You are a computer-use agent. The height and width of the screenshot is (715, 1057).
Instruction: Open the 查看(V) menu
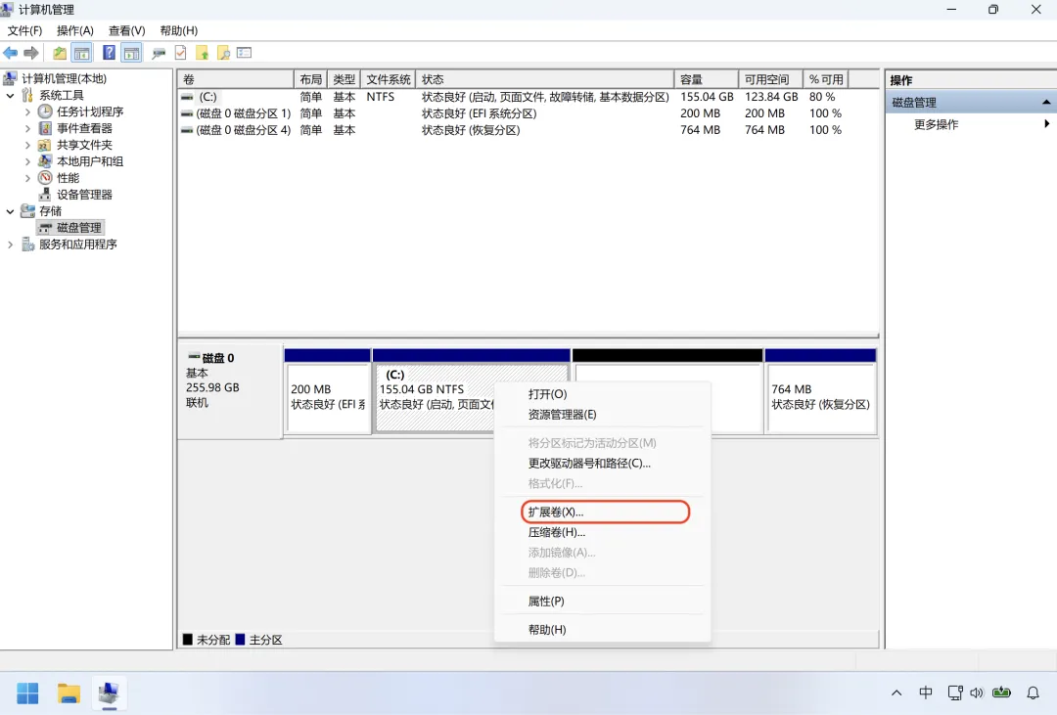pyautogui.click(x=125, y=30)
